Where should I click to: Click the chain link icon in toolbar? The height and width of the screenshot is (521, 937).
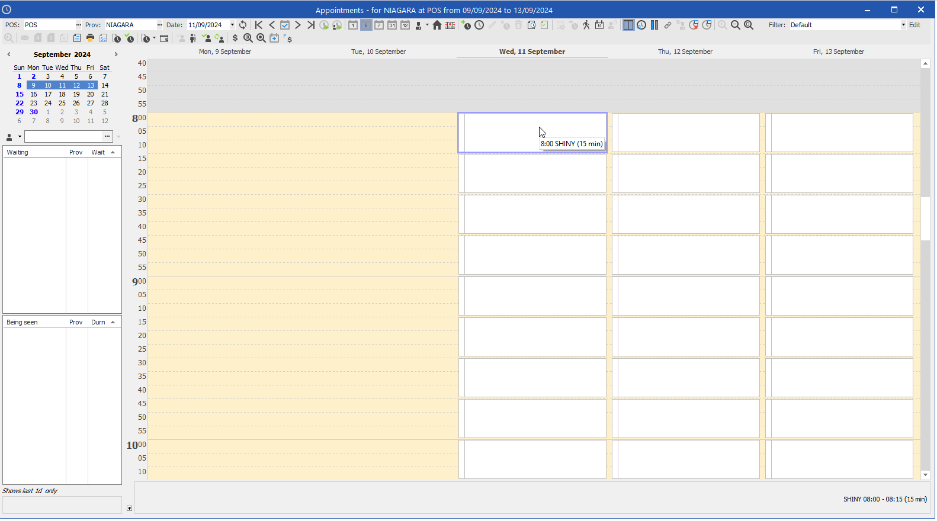point(668,25)
